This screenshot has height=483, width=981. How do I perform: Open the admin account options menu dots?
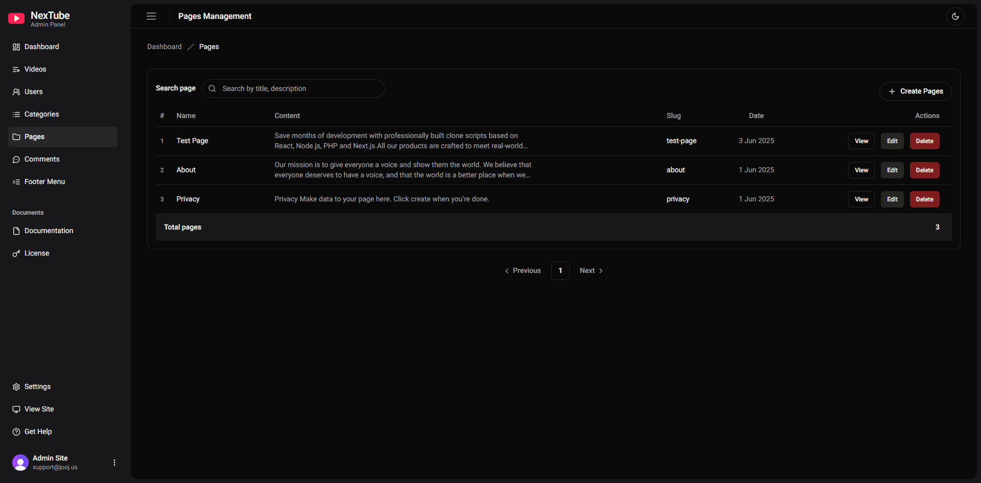(x=114, y=463)
